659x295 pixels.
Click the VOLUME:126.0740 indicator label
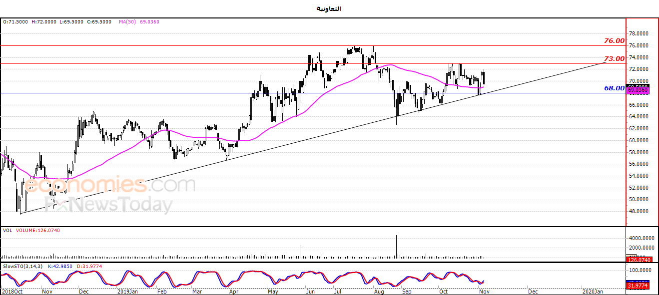click(38, 231)
